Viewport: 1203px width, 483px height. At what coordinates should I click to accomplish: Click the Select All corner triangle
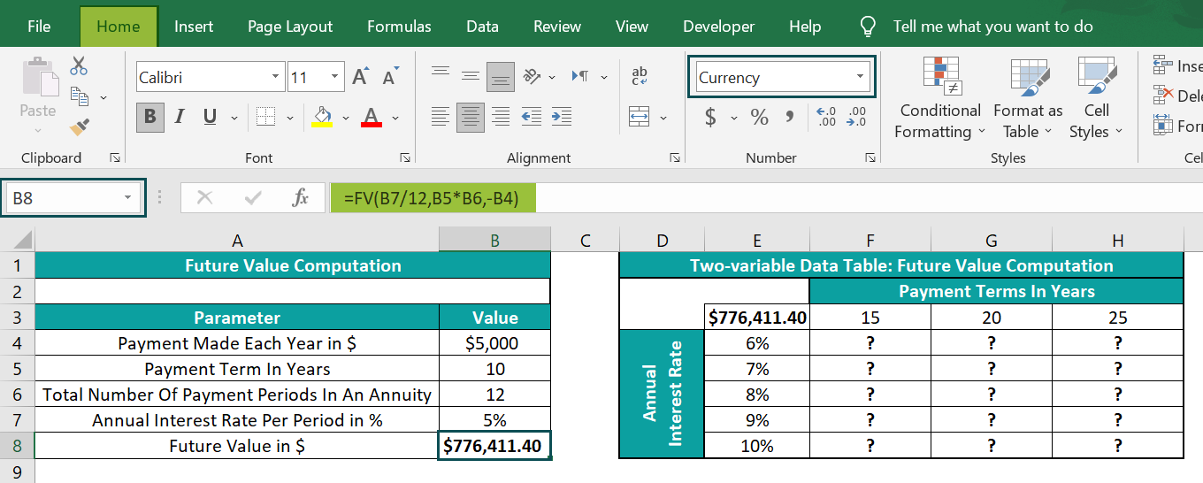click(x=18, y=240)
